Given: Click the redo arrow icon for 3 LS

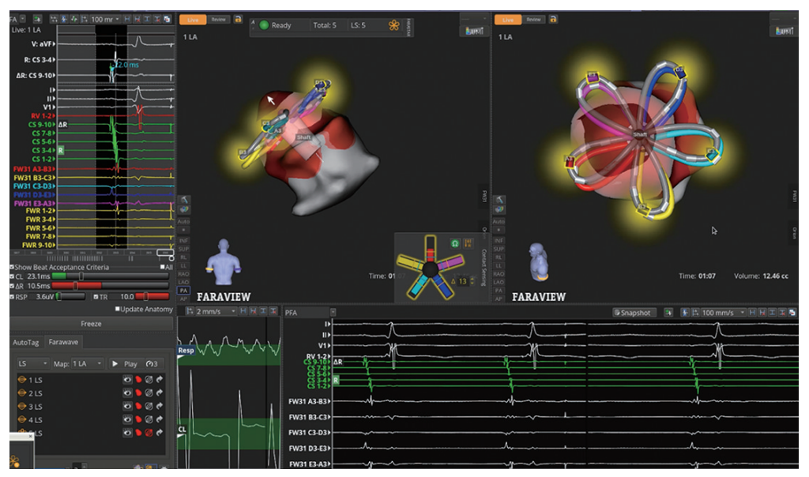Looking at the screenshot, I should coord(160,407).
